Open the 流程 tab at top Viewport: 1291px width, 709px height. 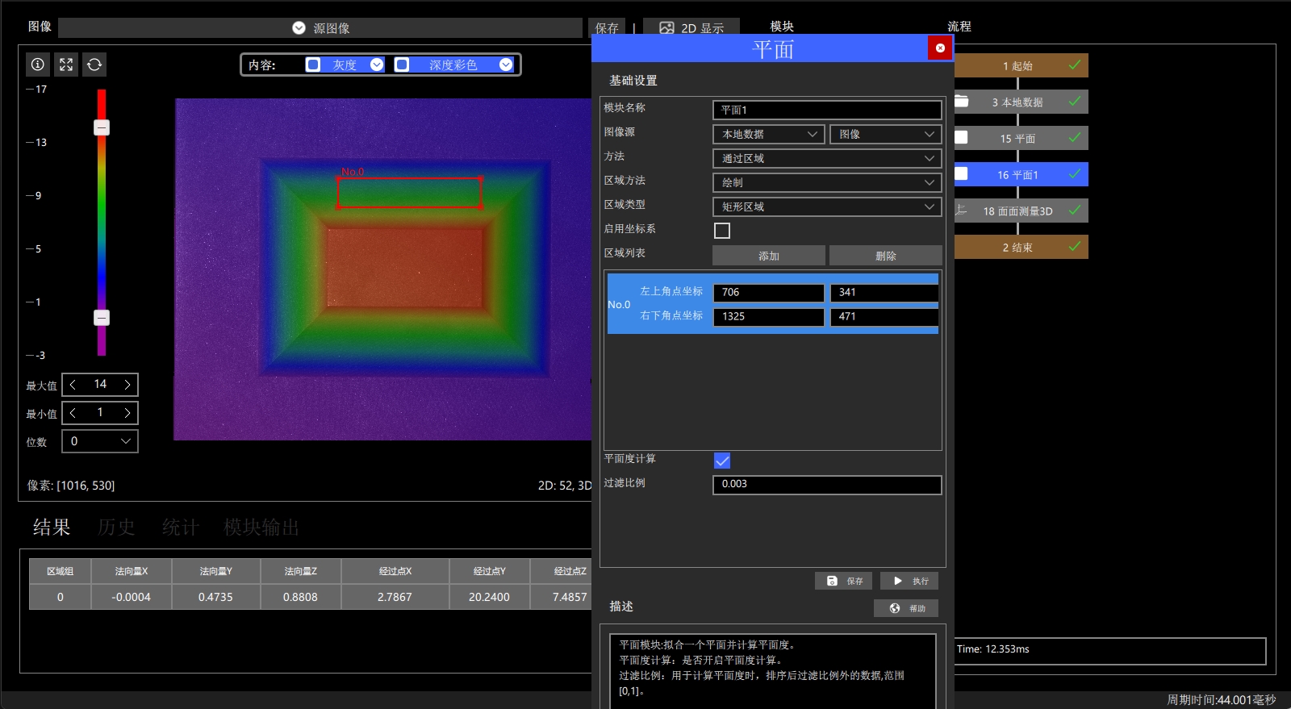pos(959,27)
